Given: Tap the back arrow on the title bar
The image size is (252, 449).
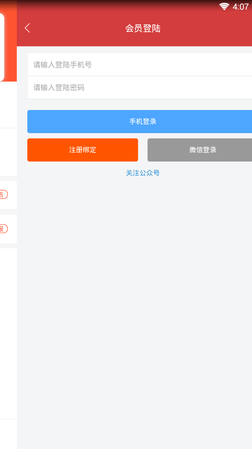Looking at the screenshot, I should click(27, 28).
